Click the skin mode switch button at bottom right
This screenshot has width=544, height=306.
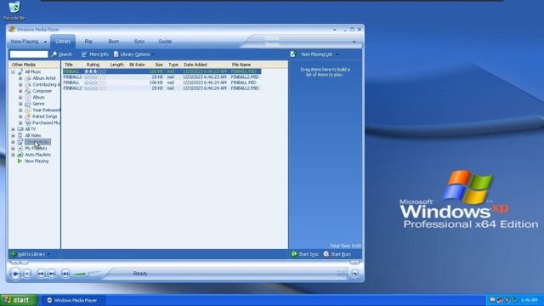(x=354, y=274)
